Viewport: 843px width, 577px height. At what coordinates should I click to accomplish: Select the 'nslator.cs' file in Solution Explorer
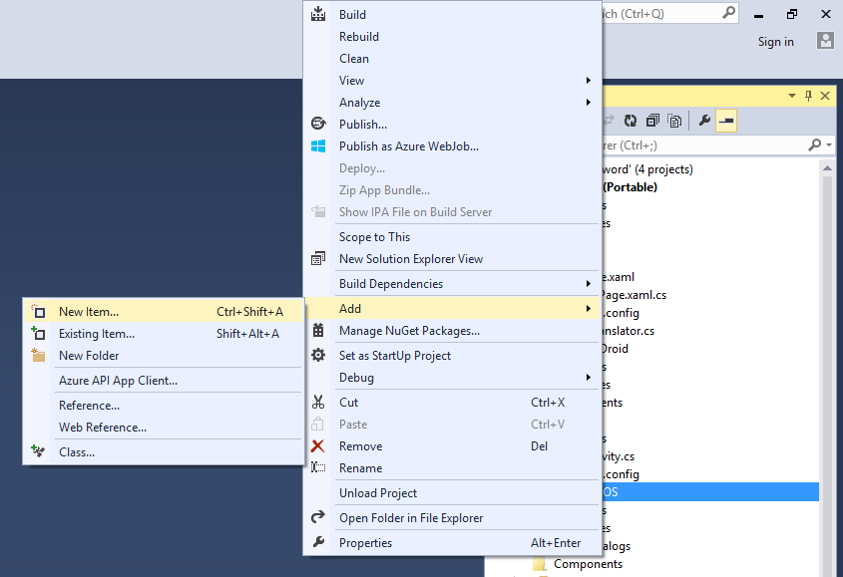628,331
